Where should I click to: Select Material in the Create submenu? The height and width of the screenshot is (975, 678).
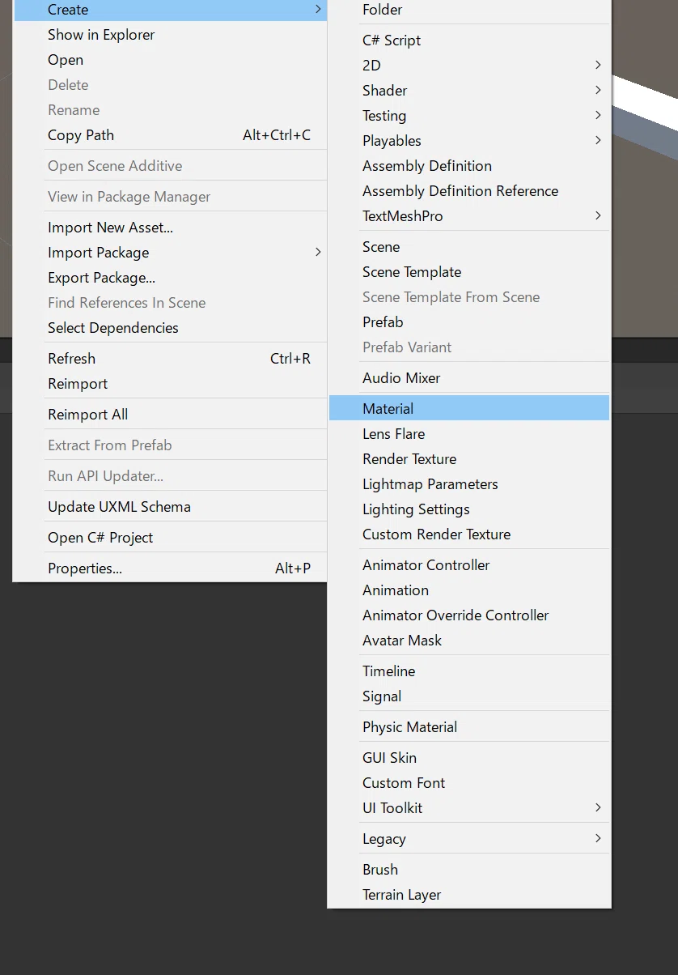click(469, 408)
